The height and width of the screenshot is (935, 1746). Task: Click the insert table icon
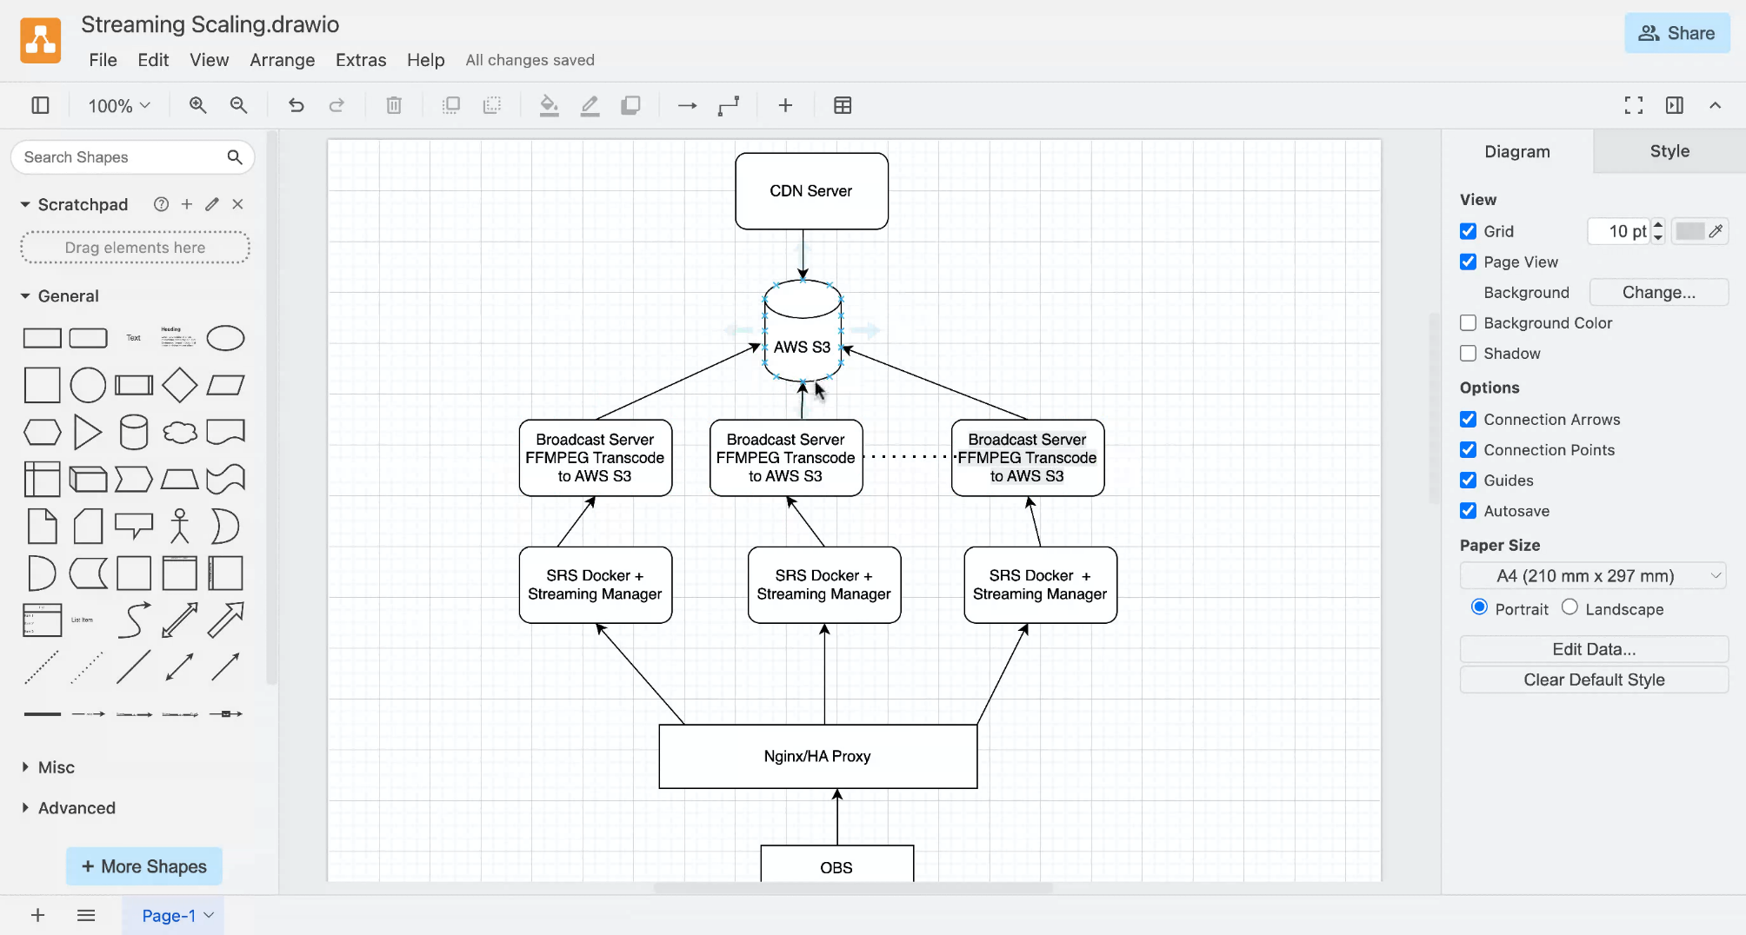[x=843, y=105]
